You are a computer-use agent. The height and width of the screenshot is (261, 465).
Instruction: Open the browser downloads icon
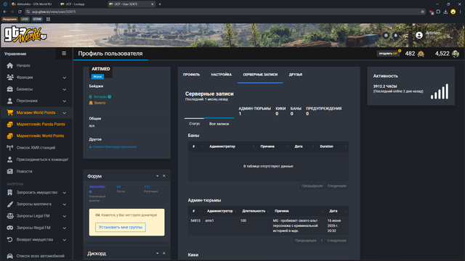coord(445,12)
